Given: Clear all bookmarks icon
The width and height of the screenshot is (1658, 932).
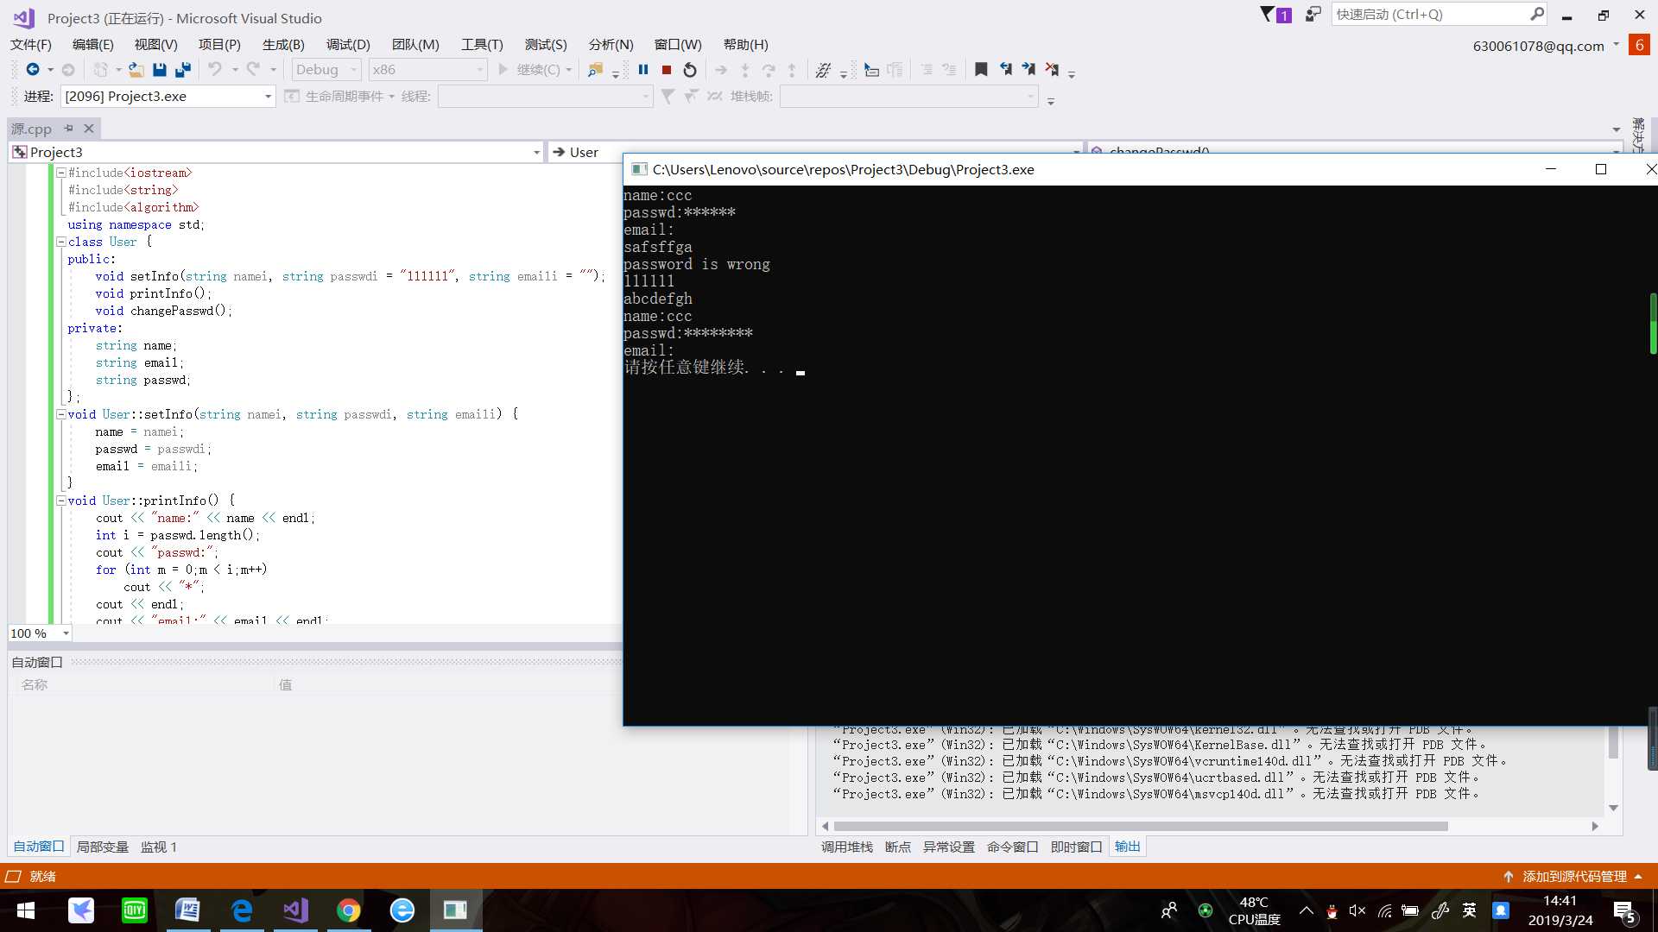Looking at the screenshot, I should coord(1052,70).
